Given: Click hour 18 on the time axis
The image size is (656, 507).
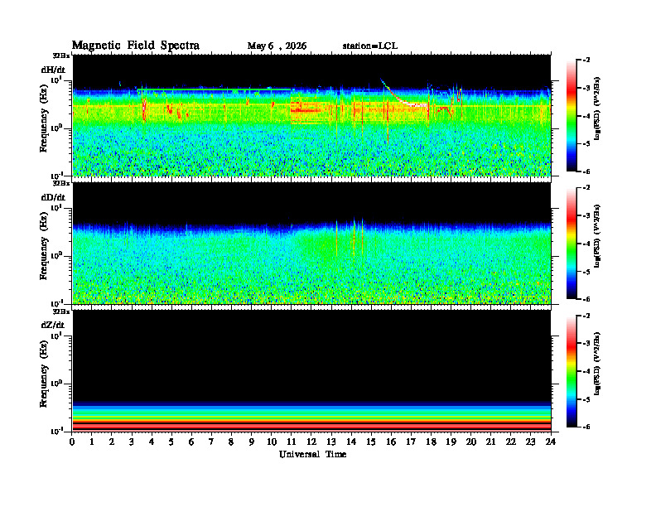Looking at the screenshot, I should tap(431, 442).
